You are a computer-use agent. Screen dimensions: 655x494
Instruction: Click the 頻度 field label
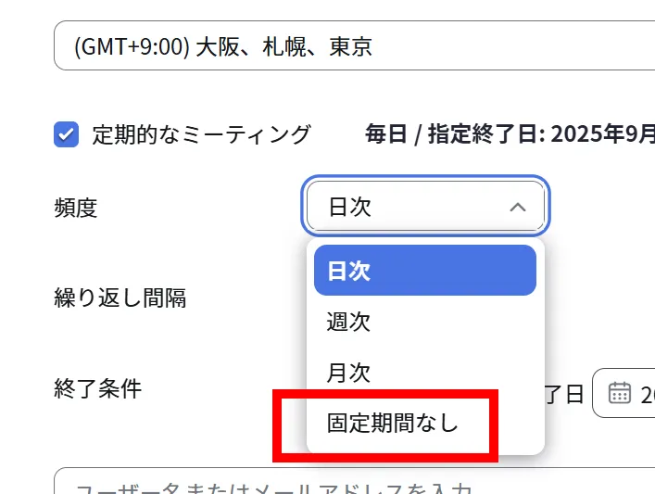pos(76,208)
